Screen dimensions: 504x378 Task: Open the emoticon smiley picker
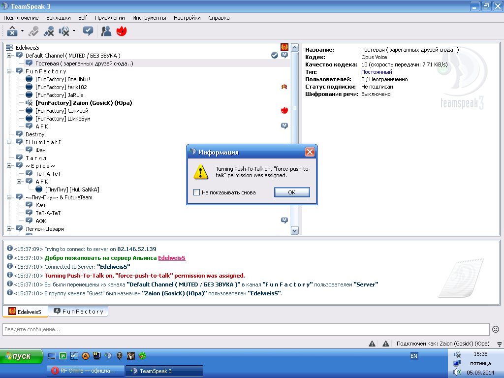point(496,329)
